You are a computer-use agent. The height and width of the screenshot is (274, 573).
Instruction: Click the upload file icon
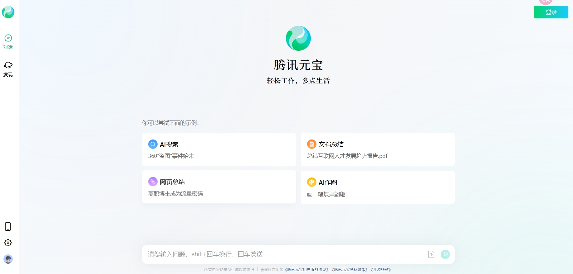click(431, 254)
